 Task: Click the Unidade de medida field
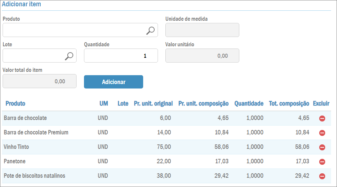click(x=202, y=30)
